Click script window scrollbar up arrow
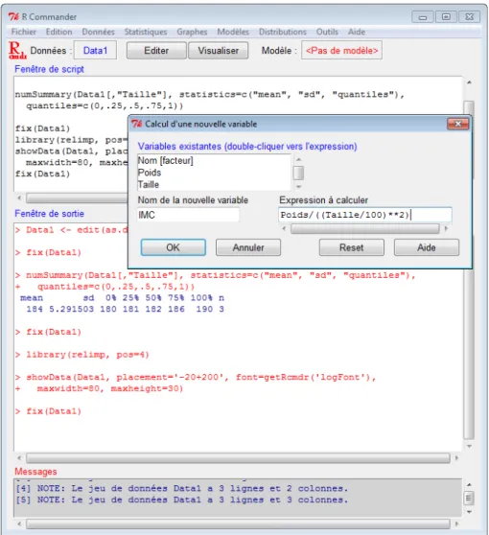Viewport: 489px width, 535px height. click(x=469, y=82)
